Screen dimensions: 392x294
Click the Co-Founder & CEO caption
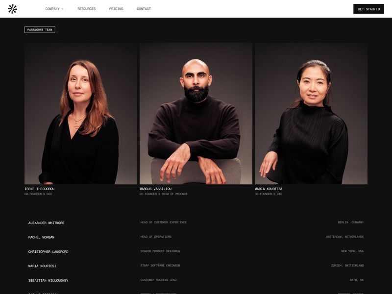[x=38, y=194]
